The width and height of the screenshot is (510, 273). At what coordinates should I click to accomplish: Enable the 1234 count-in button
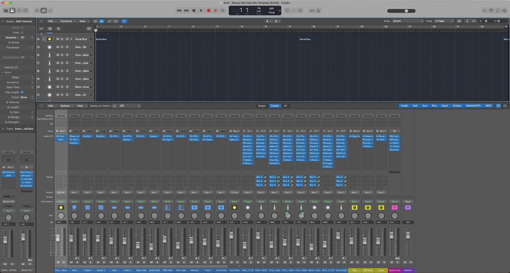click(x=312, y=11)
